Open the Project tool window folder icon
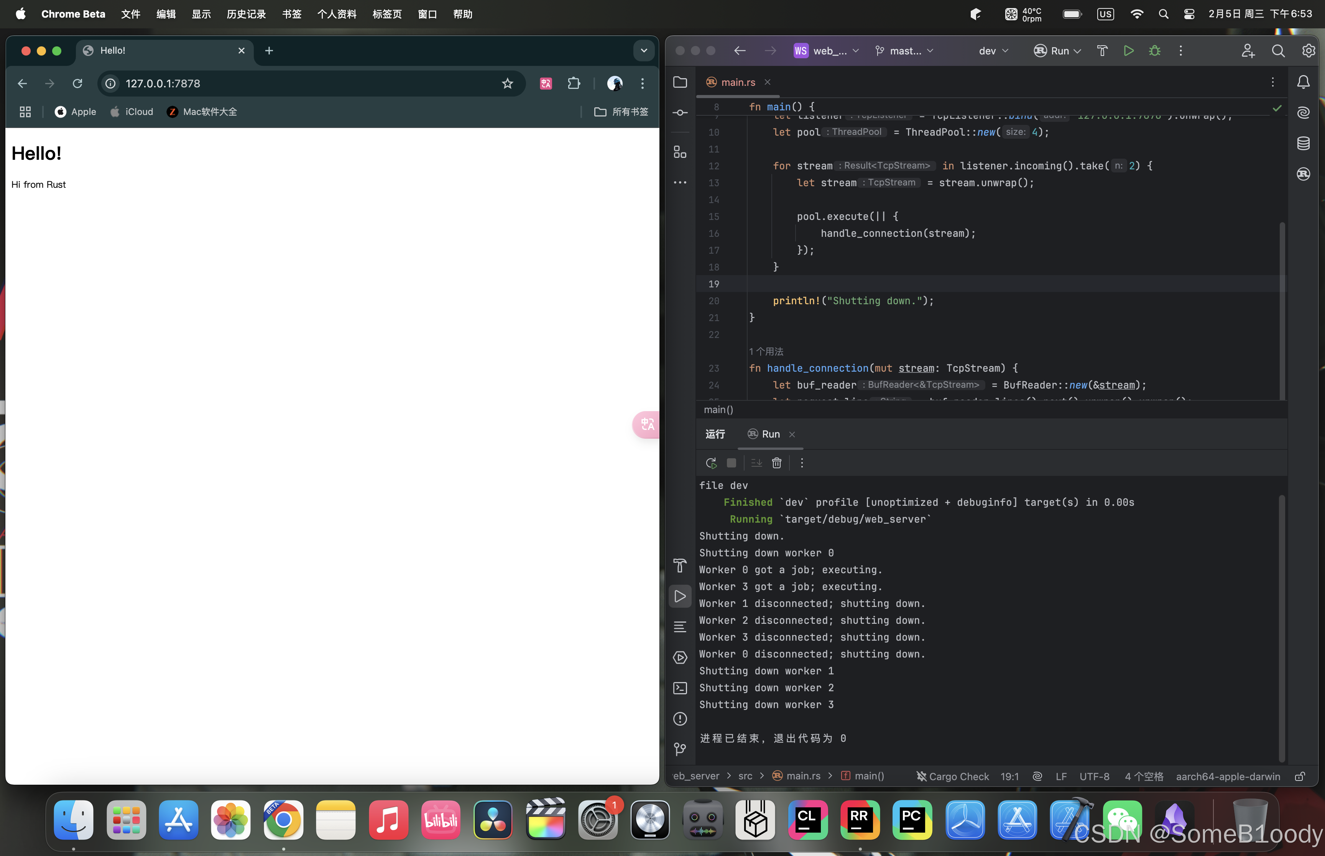This screenshot has width=1325, height=856. (680, 82)
